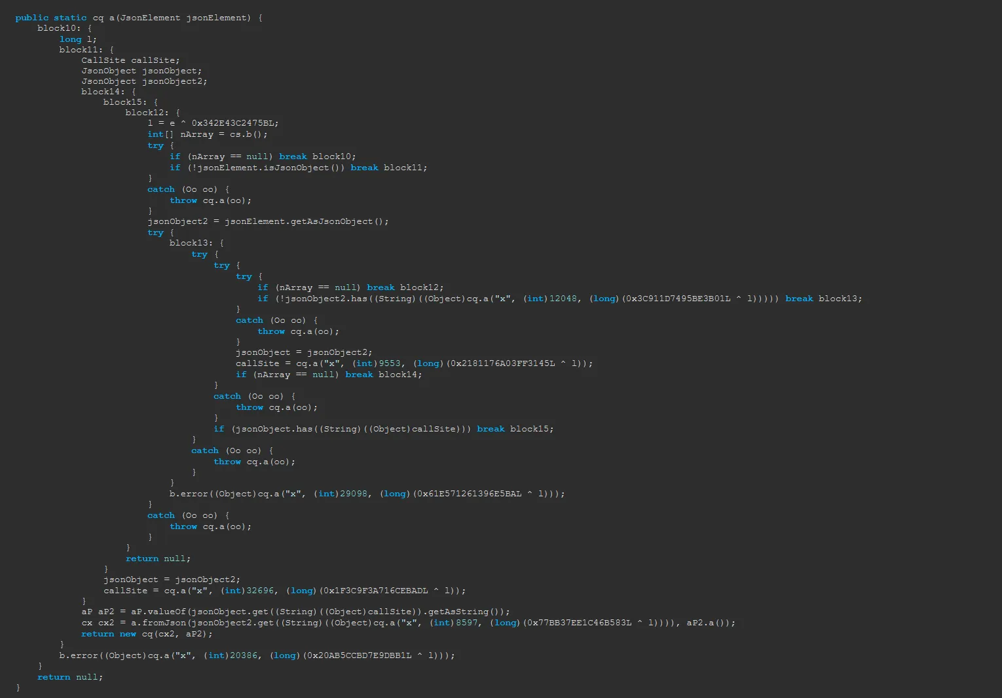The image size is (1002, 698).
Task: Click 'jsonElement.getAsJsonObject()' assignment line
Action: pos(268,221)
